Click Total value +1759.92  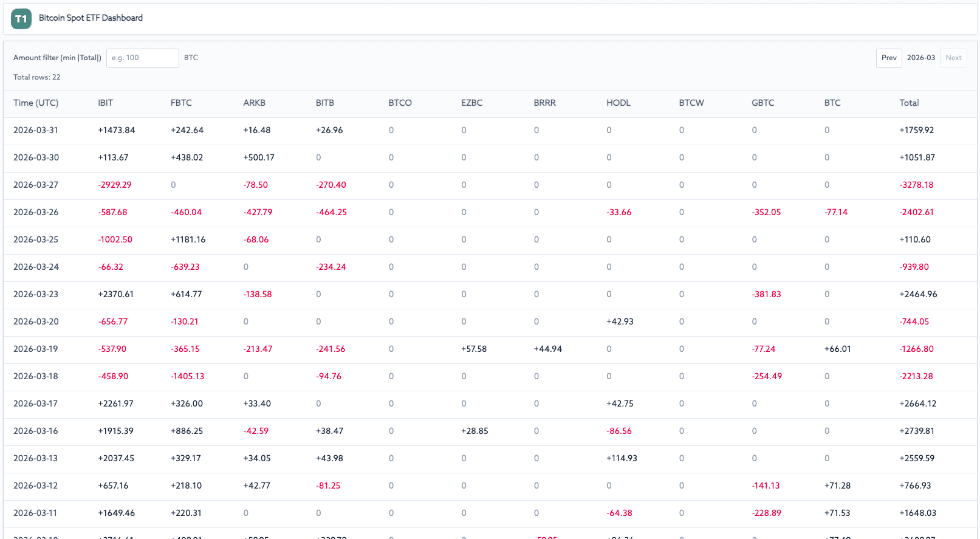coord(917,131)
